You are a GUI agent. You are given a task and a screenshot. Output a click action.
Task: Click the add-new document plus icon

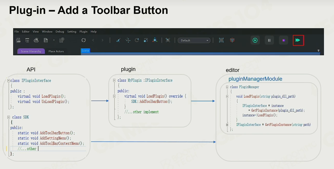62,40
